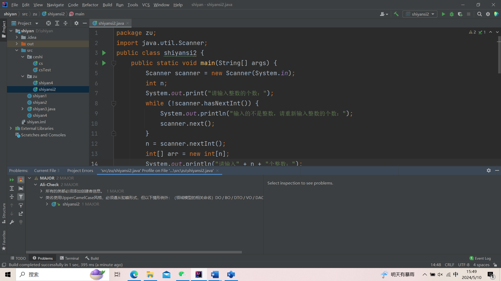Click Export inspection results icon
Screen dimensions: 501x281
pyautogui.click(x=21, y=214)
